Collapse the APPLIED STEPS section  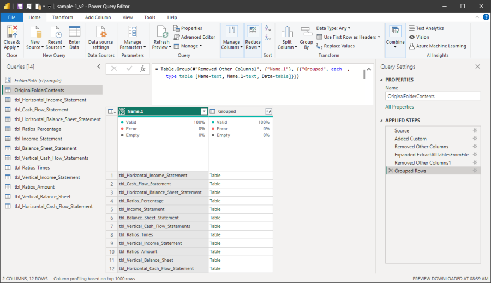pyautogui.click(x=381, y=121)
